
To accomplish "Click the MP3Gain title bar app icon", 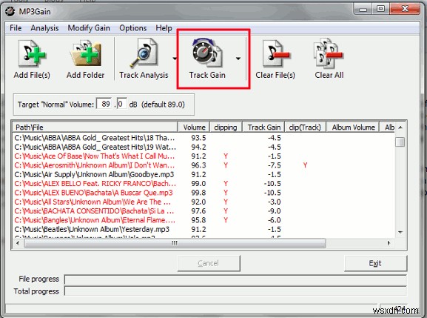I will pyautogui.click(x=10, y=11).
